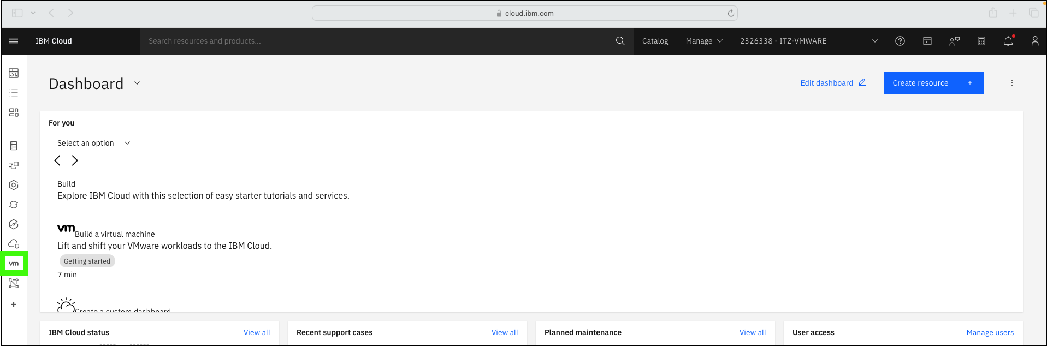
Task: Open the dotted hexagon icon in sidebar
Action: pyautogui.click(x=14, y=224)
